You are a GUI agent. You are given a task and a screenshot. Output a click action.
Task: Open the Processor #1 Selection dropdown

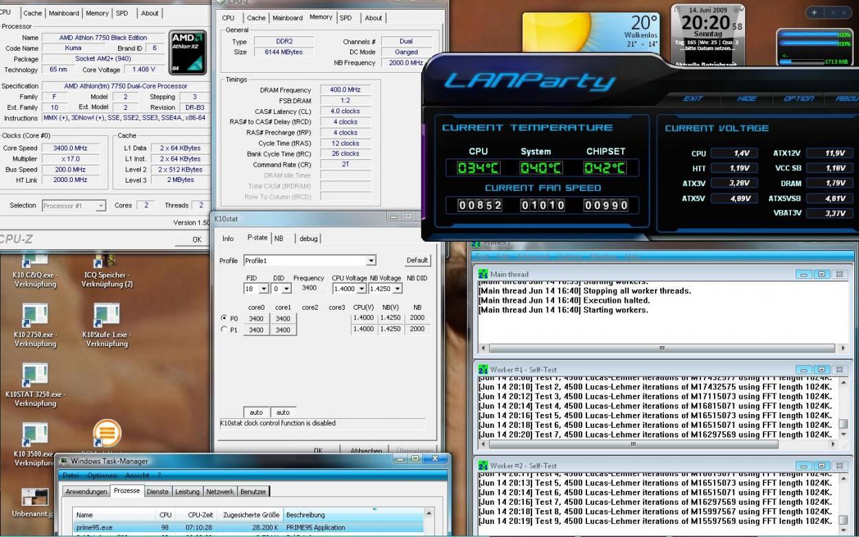pos(101,205)
